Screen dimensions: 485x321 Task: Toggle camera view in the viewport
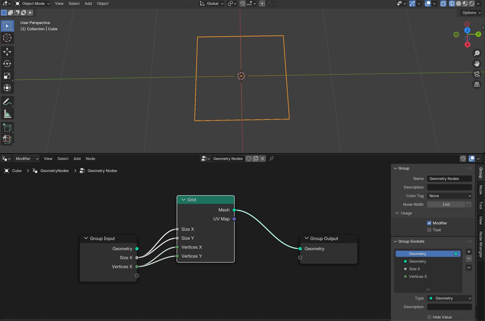[477, 74]
